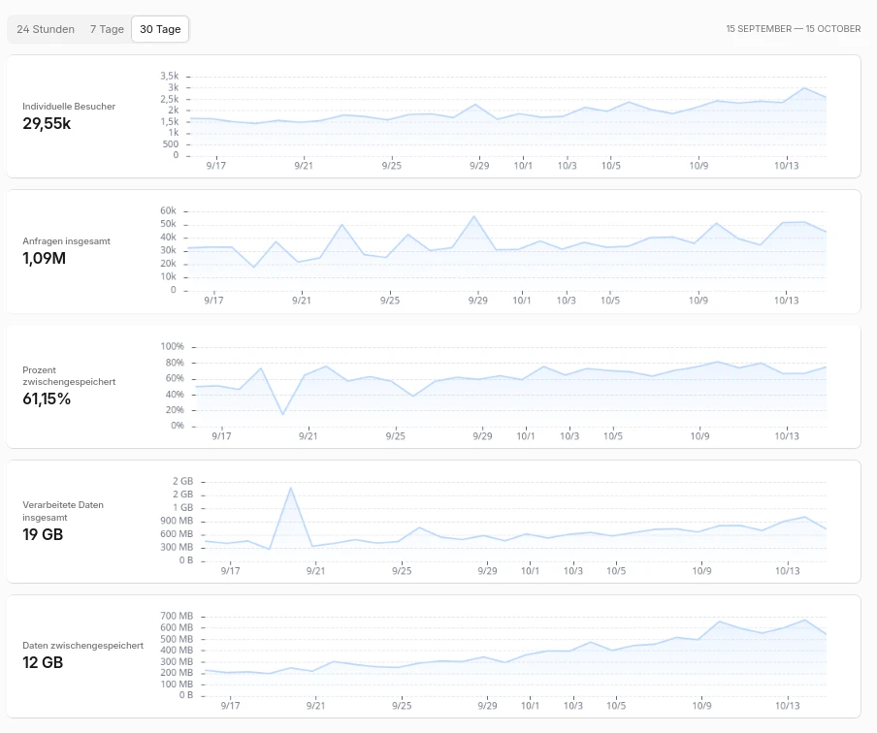Click the Individuelle Besucher label
Screen dimensions: 877x733
(69, 107)
